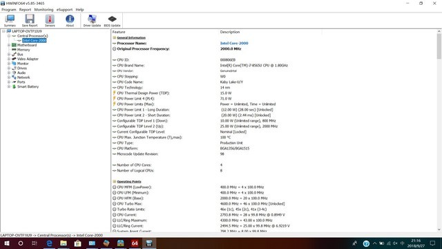Click the Operating Points section heading
The width and height of the screenshot is (442, 249).
click(129, 181)
